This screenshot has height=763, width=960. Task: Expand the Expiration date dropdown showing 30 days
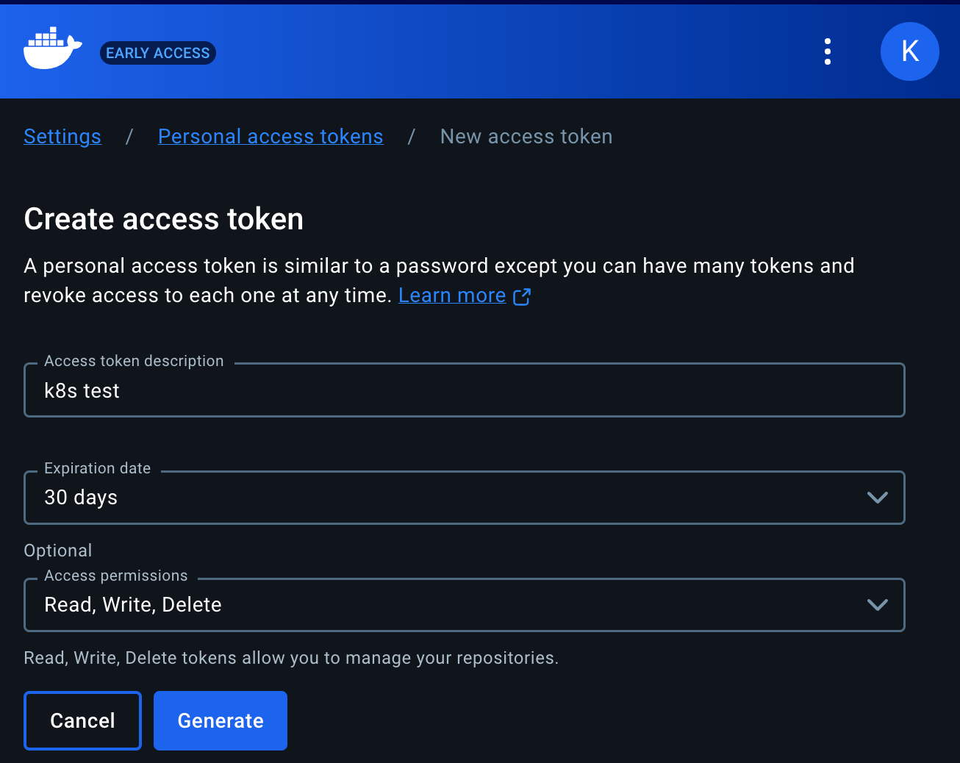[465, 498]
